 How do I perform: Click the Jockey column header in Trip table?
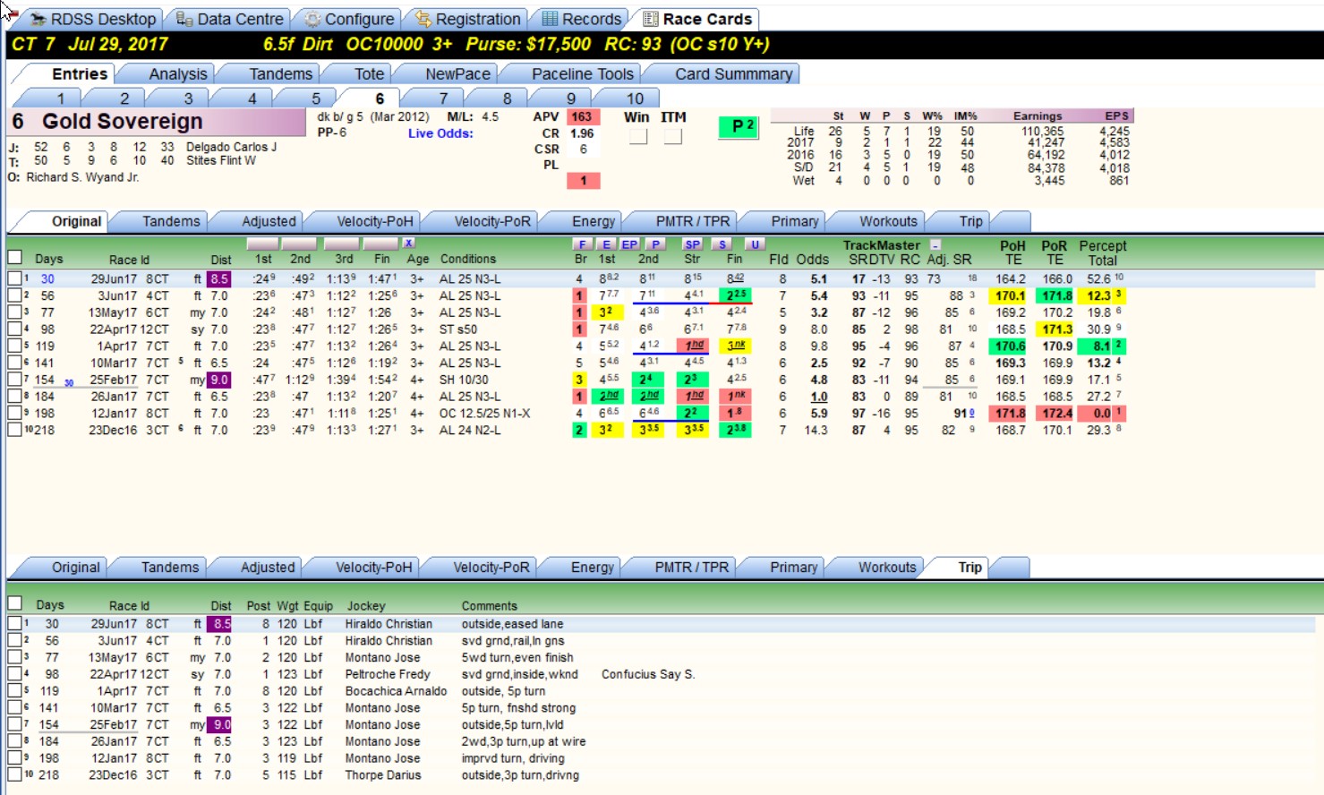click(x=366, y=606)
